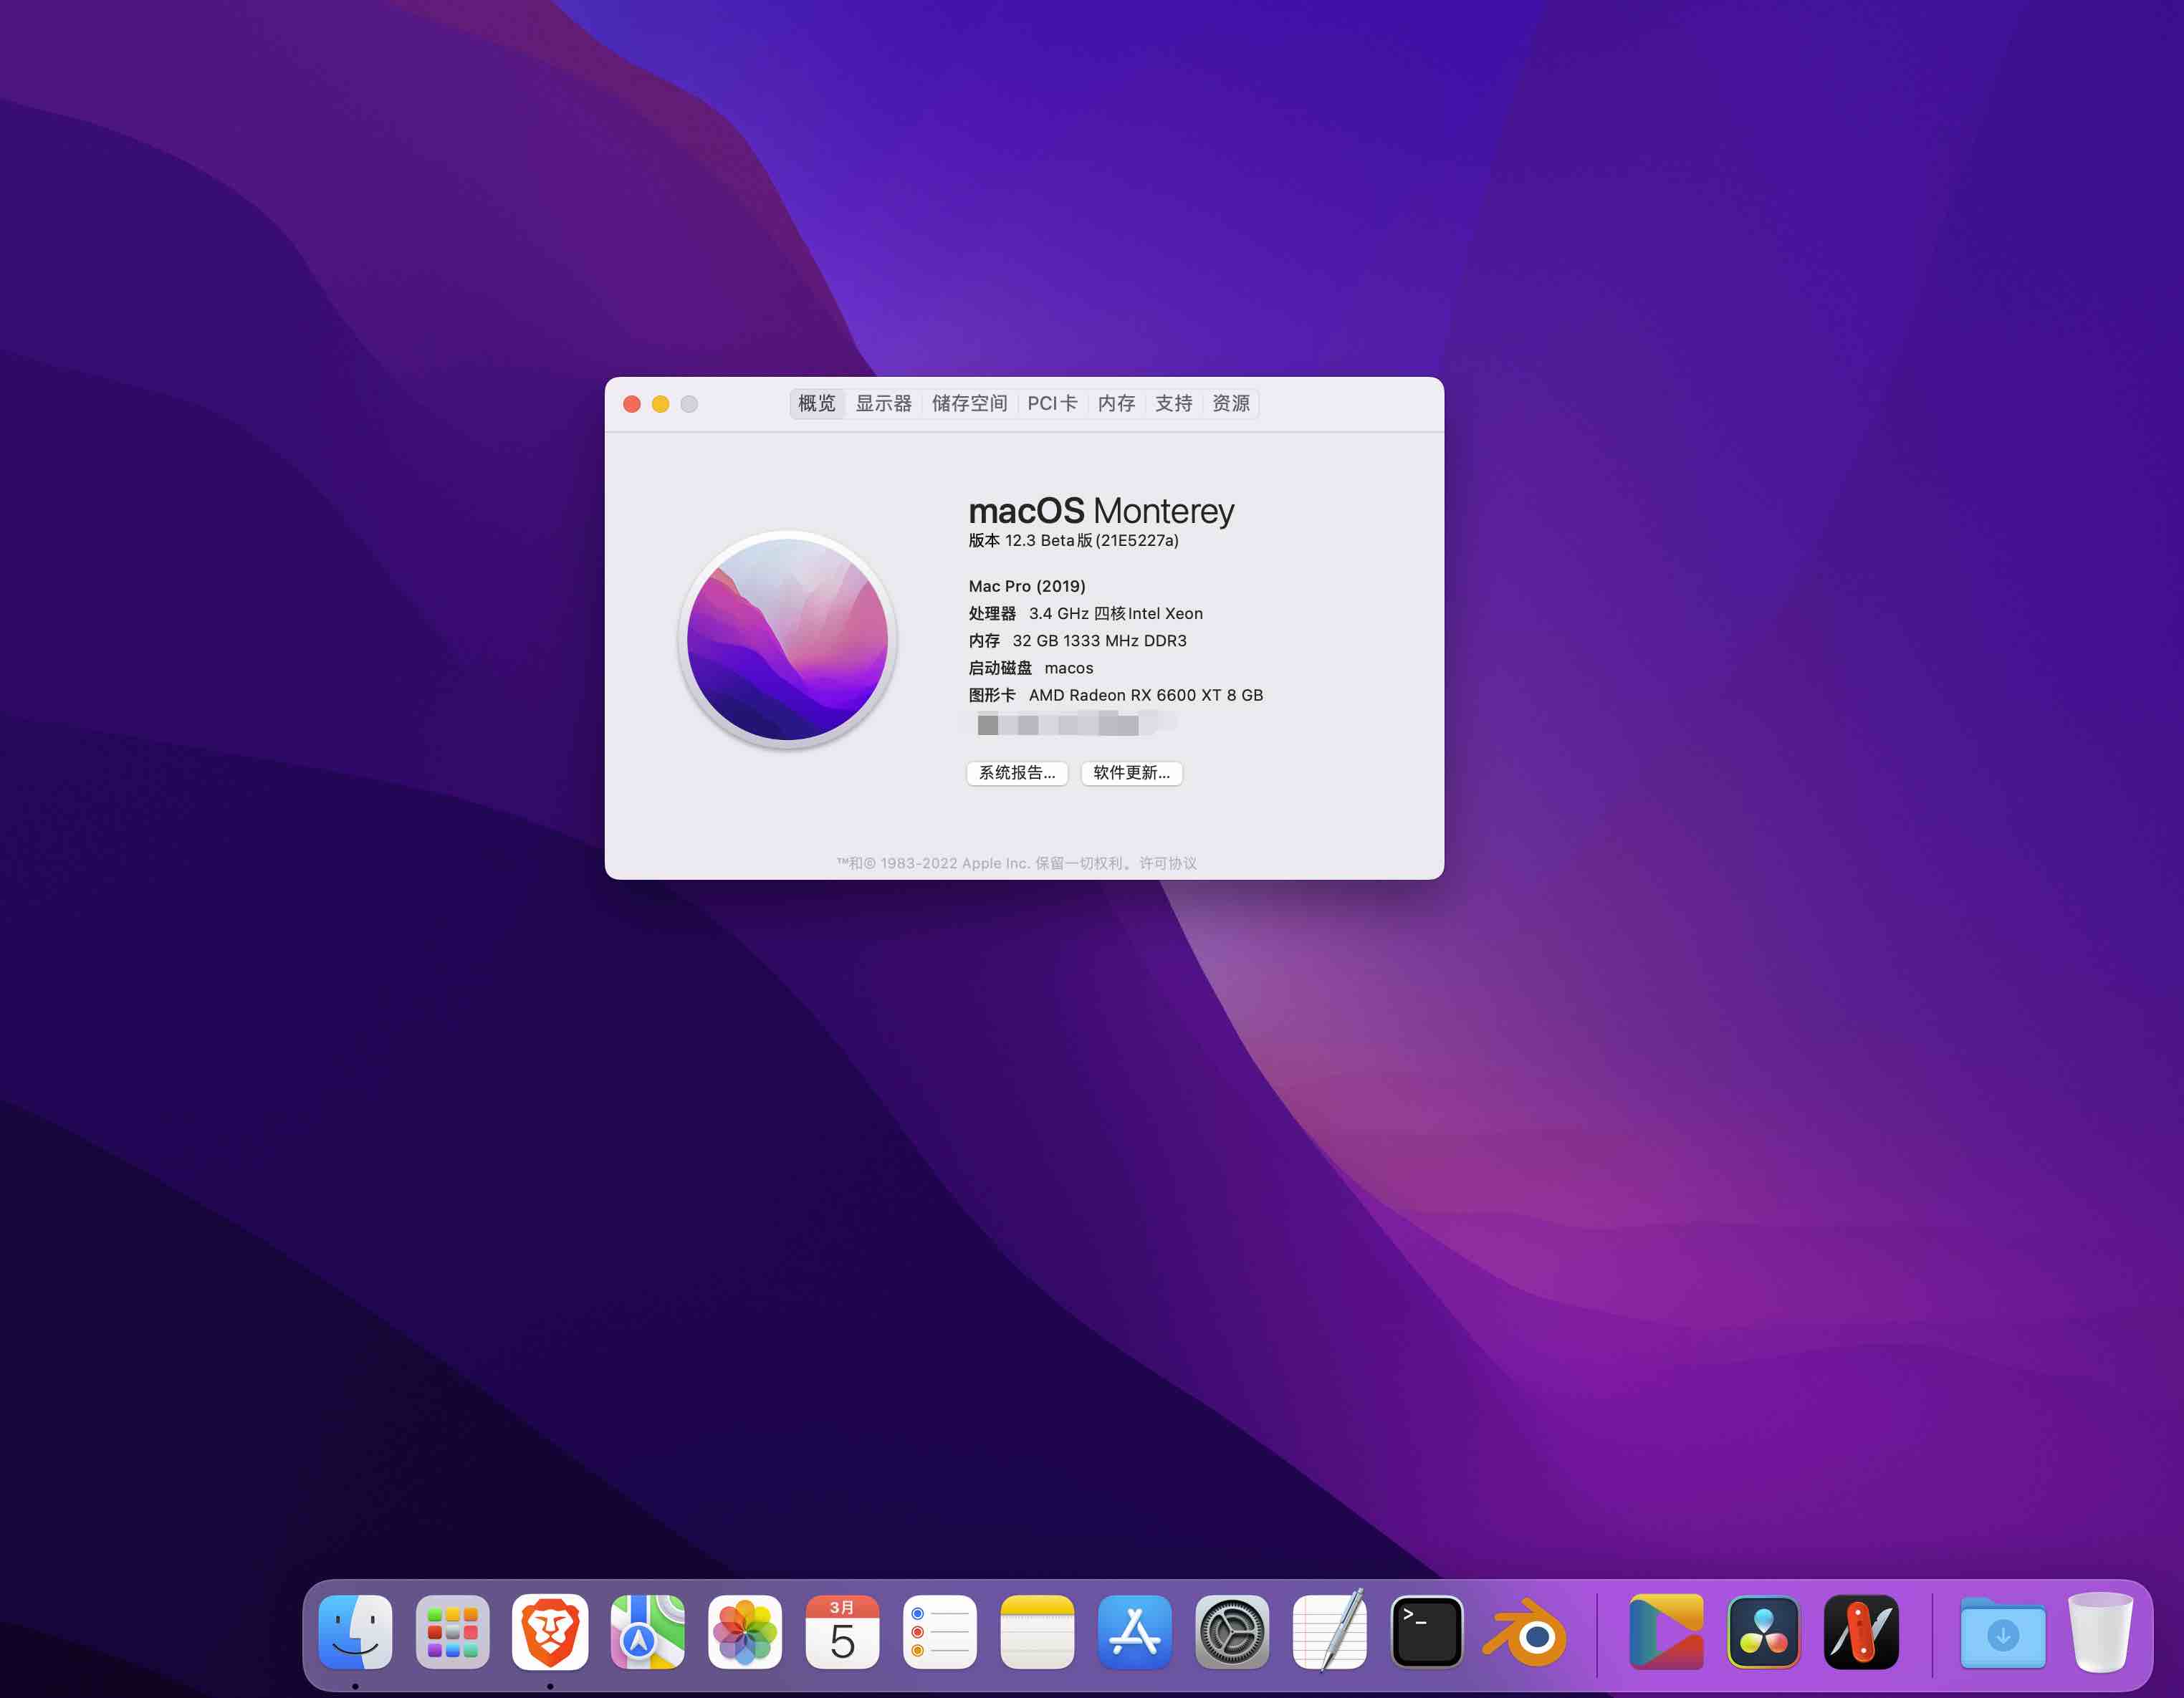Open the 许可协议 link
Image resolution: width=2184 pixels, height=1698 pixels.
point(1167,863)
